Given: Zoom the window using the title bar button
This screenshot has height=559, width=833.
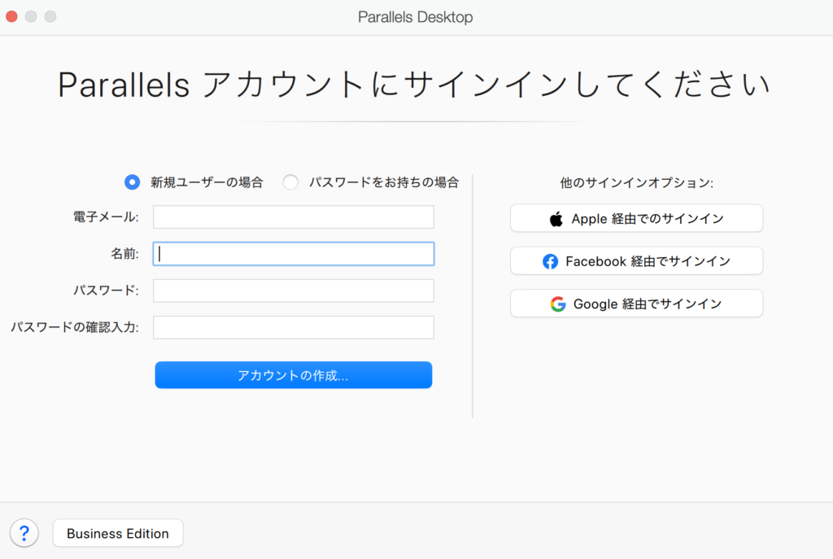Looking at the screenshot, I should point(50,16).
